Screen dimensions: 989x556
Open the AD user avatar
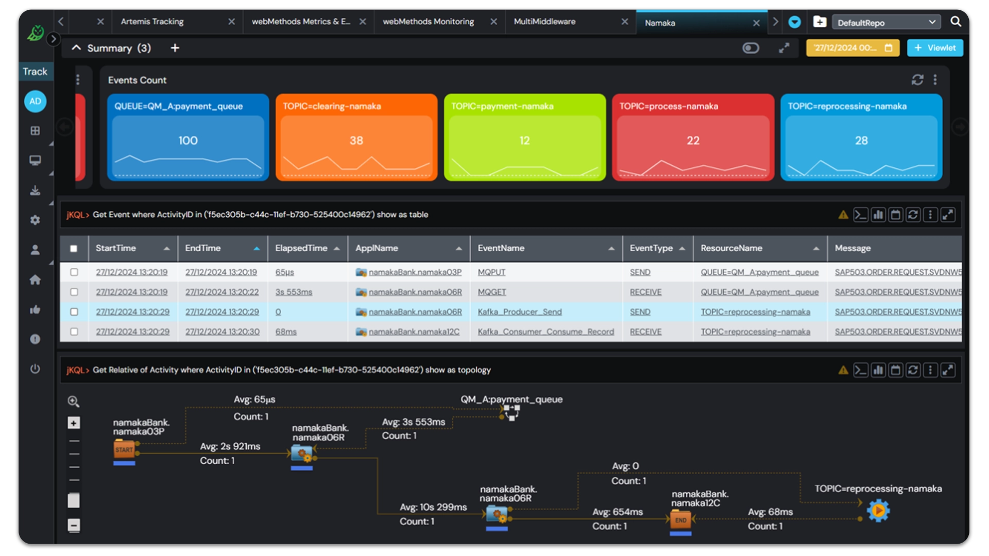tap(35, 101)
